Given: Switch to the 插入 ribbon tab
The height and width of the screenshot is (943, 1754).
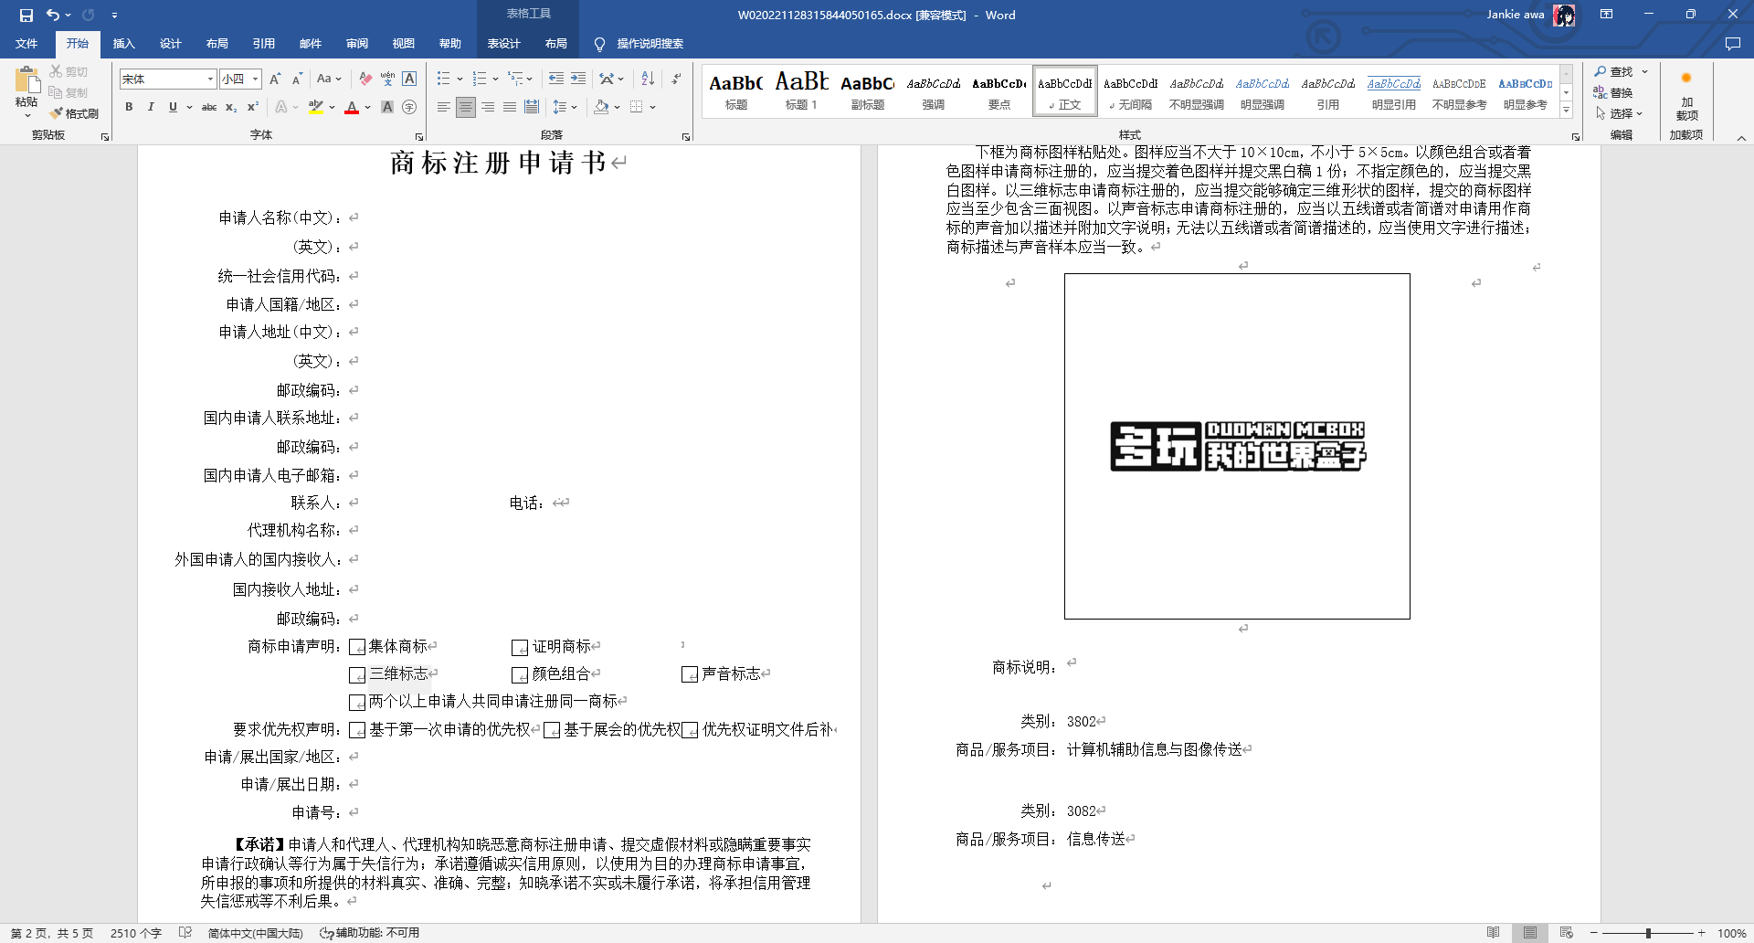Looking at the screenshot, I should 123,43.
